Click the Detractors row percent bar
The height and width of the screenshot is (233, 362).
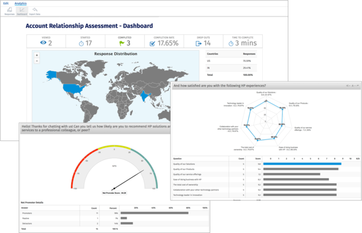click(127, 223)
